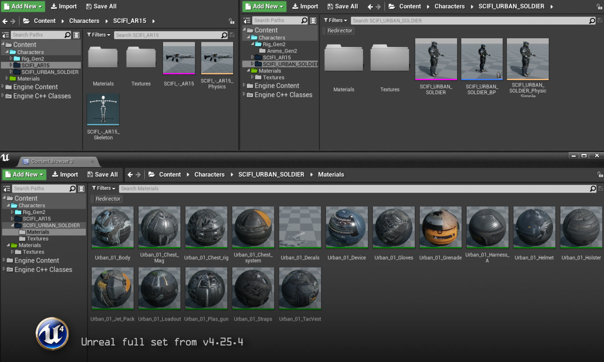Select Anims_Gen2 folder in SCIFI_URBAN_SOLDIER browser tree
The image size is (604, 362).
(x=282, y=51)
